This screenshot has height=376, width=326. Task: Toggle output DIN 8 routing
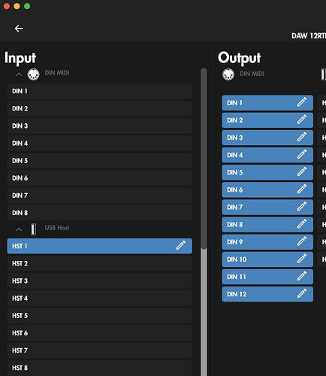267,225
